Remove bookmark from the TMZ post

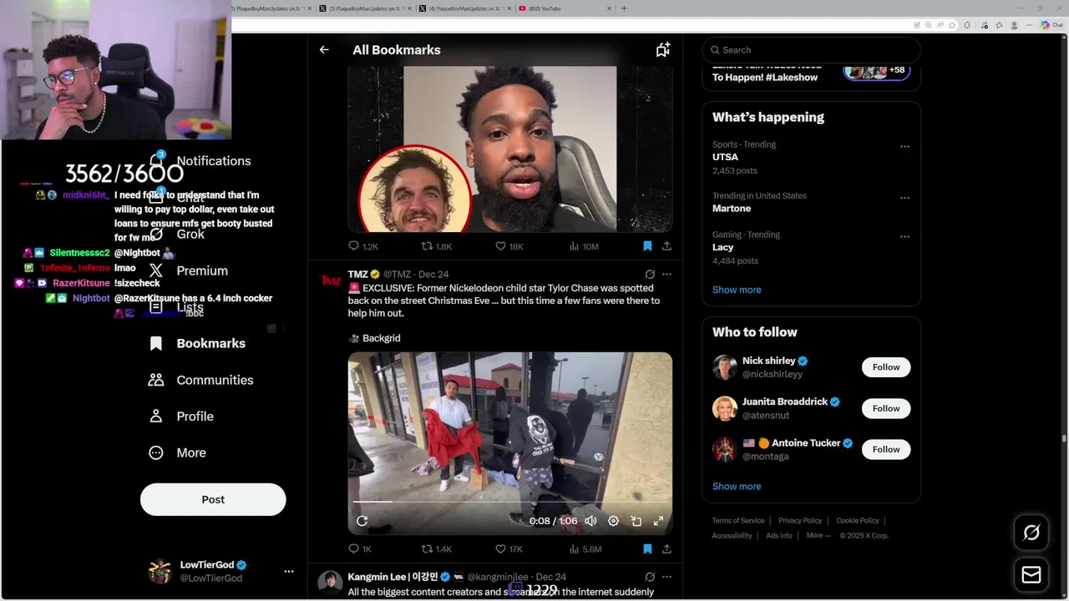647,549
